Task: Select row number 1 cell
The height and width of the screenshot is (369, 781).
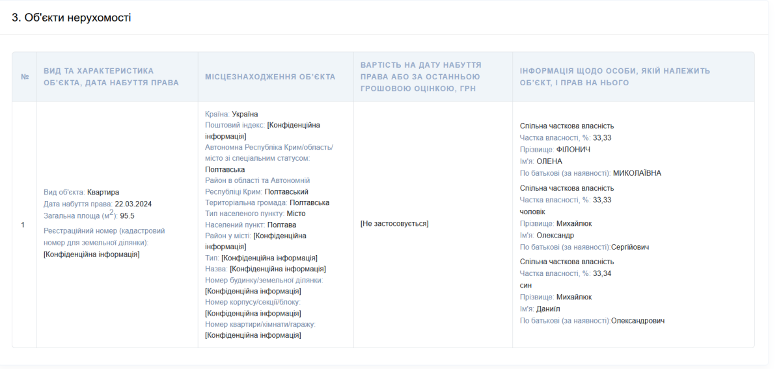Action: point(23,225)
